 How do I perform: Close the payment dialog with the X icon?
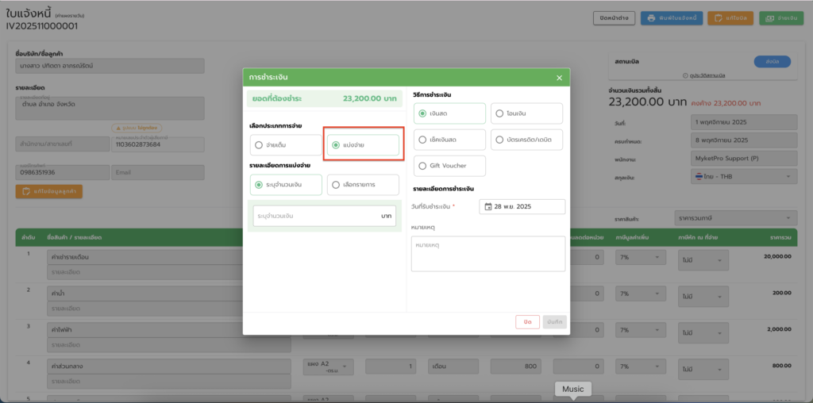tap(559, 78)
